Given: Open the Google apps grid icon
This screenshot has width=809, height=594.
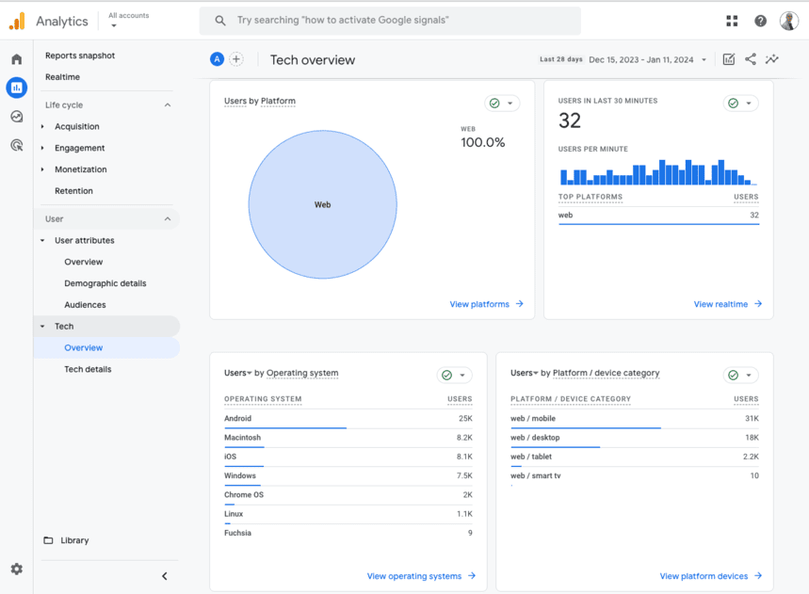Looking at the screenshot, I should coord(732,21).
